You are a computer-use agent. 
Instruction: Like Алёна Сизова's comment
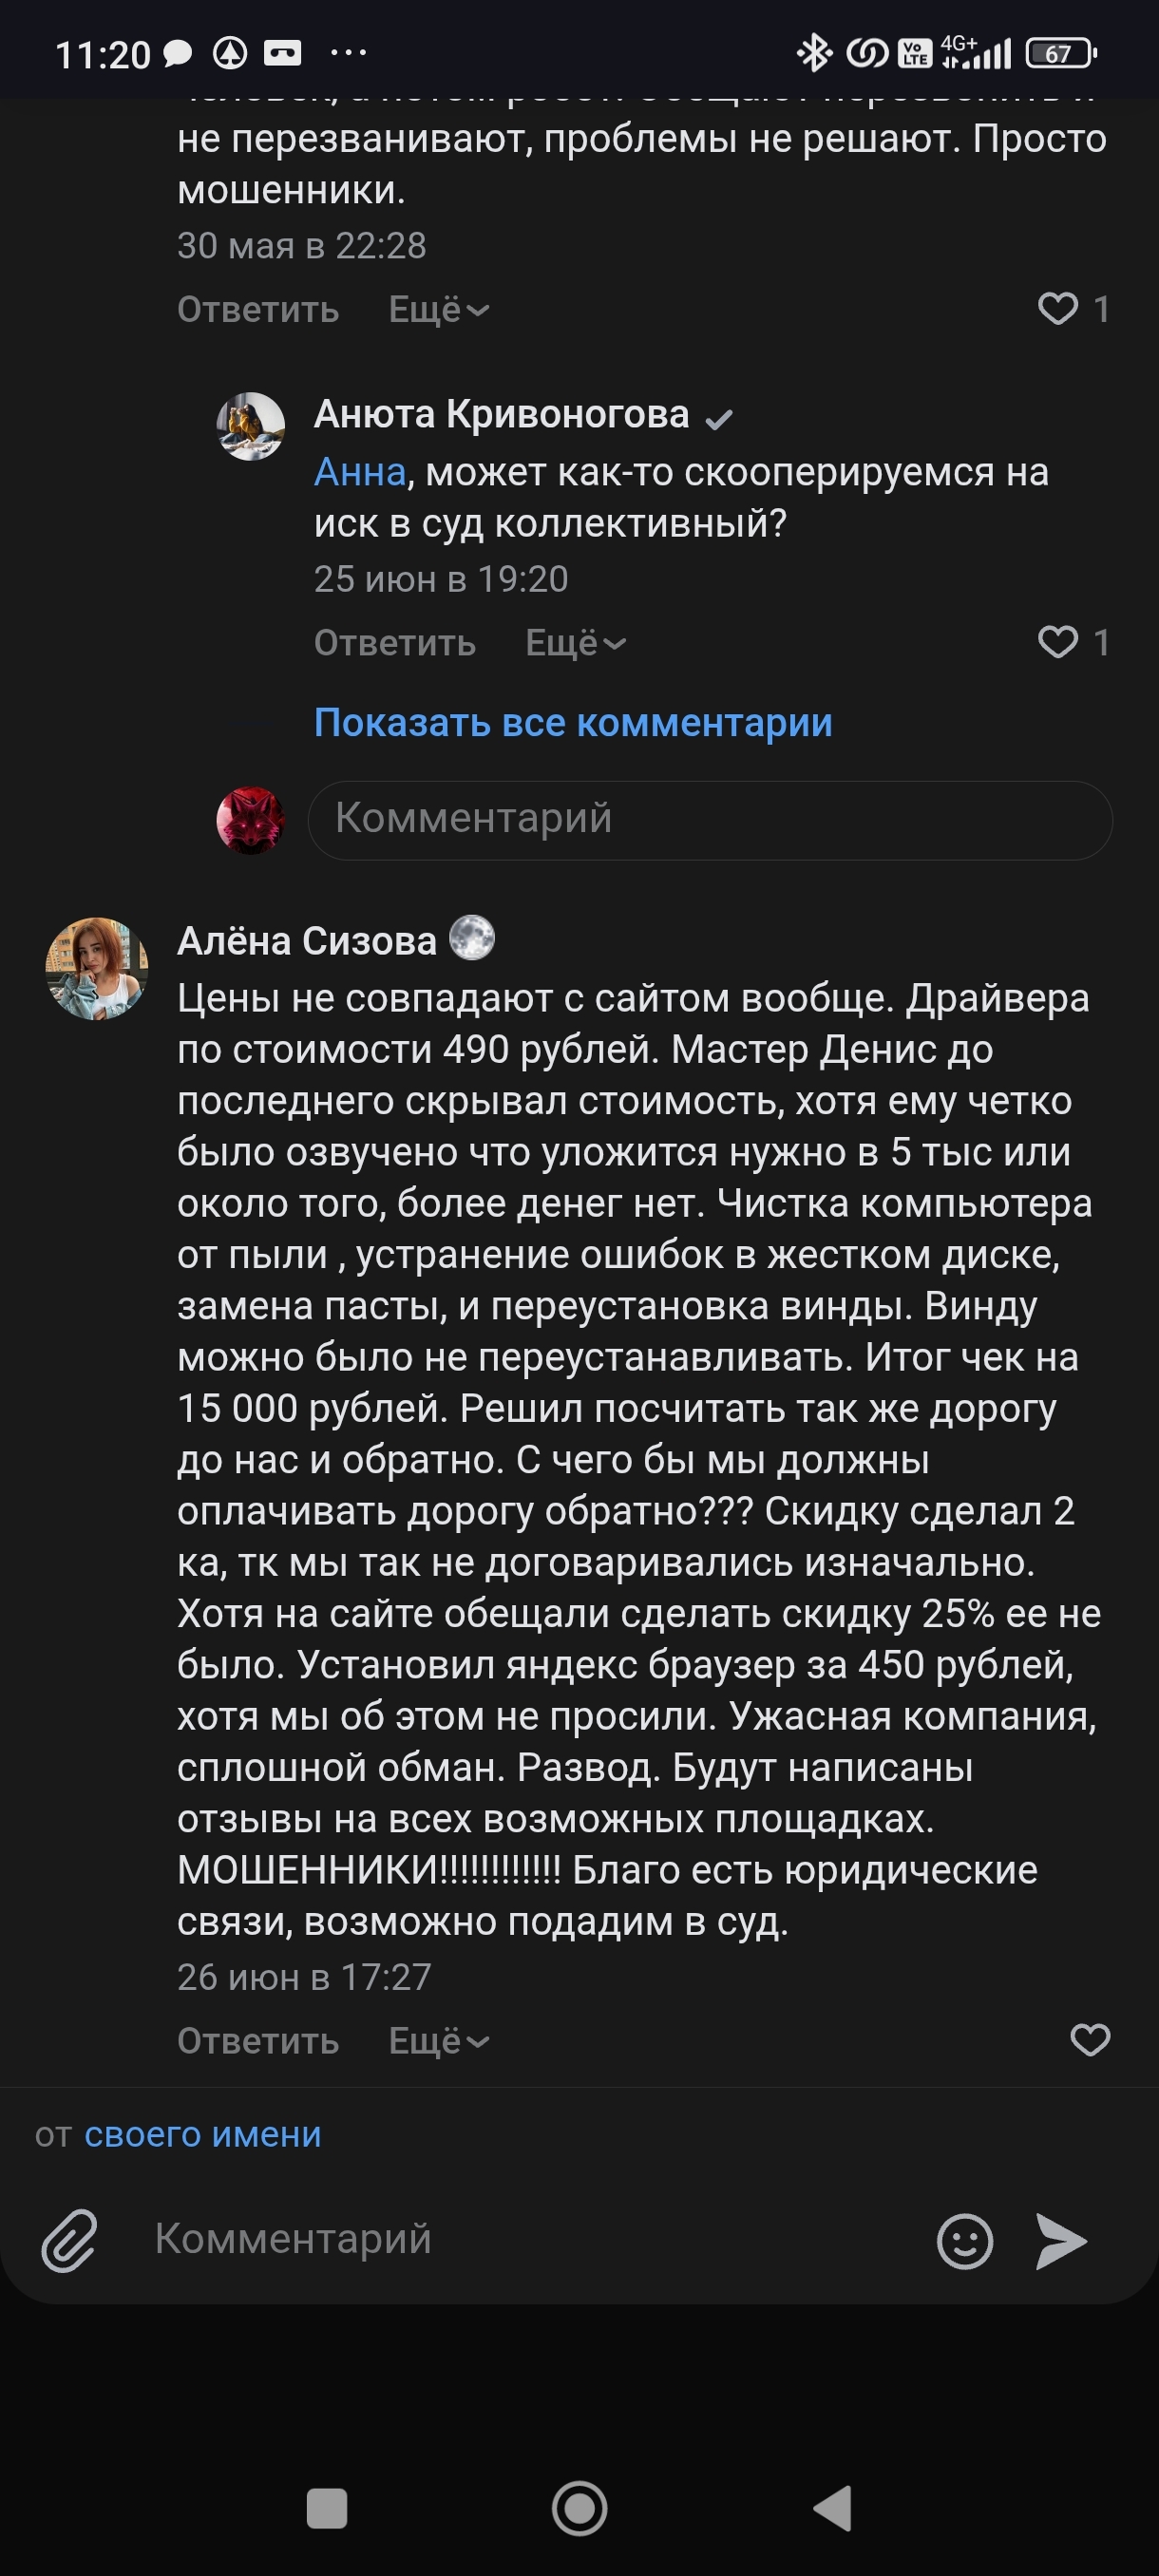(1090, 2040)
